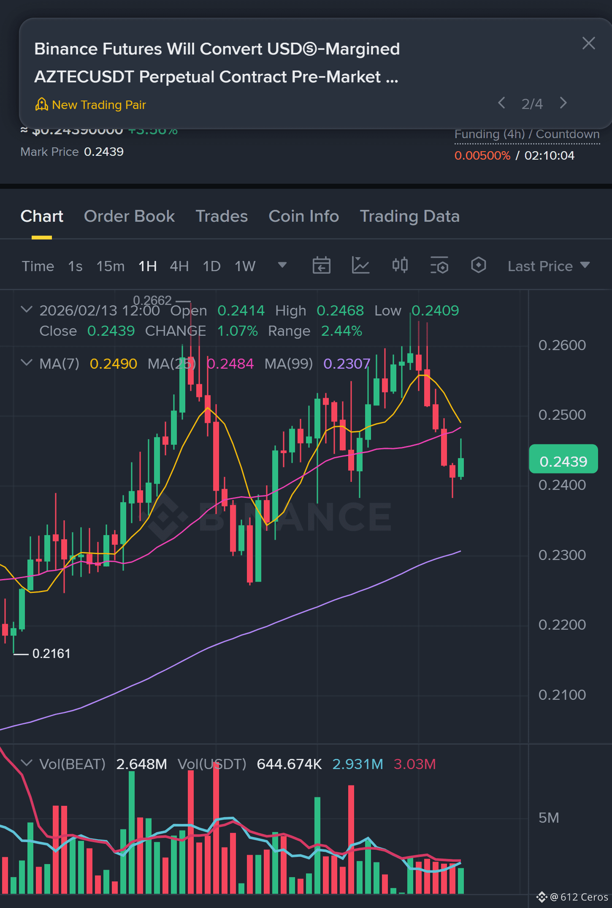Dismiss the announcement banner with X
The width and height of the screenshot is (612, 908).
588,43
